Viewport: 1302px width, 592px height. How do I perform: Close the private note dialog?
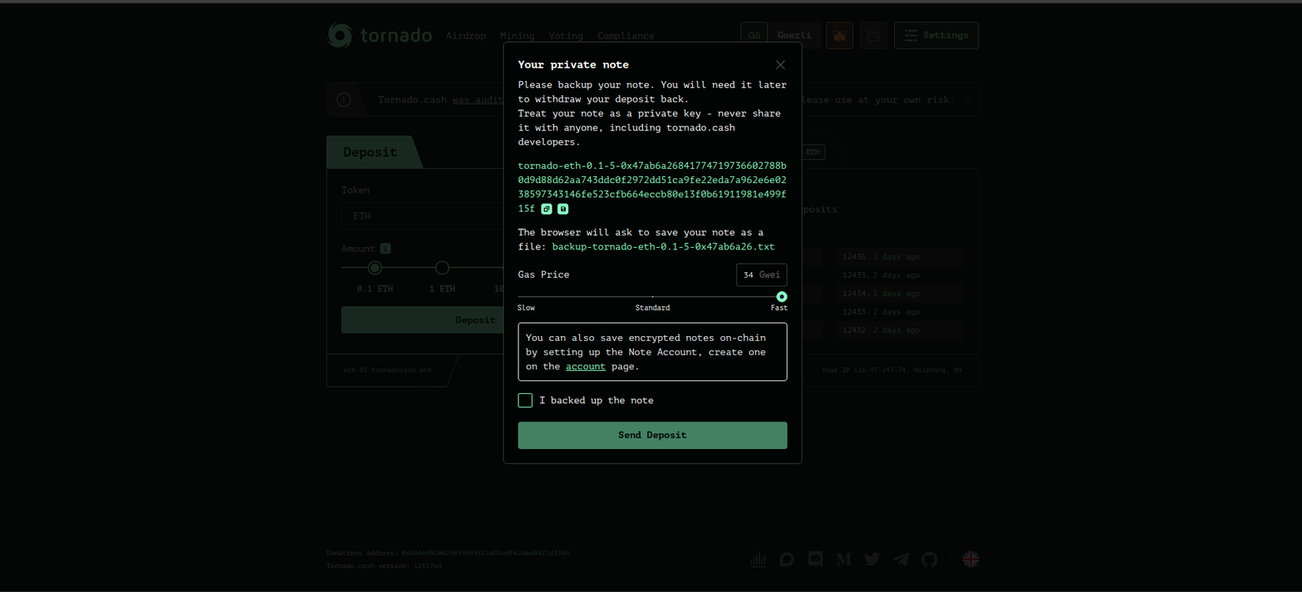point(780,65)
